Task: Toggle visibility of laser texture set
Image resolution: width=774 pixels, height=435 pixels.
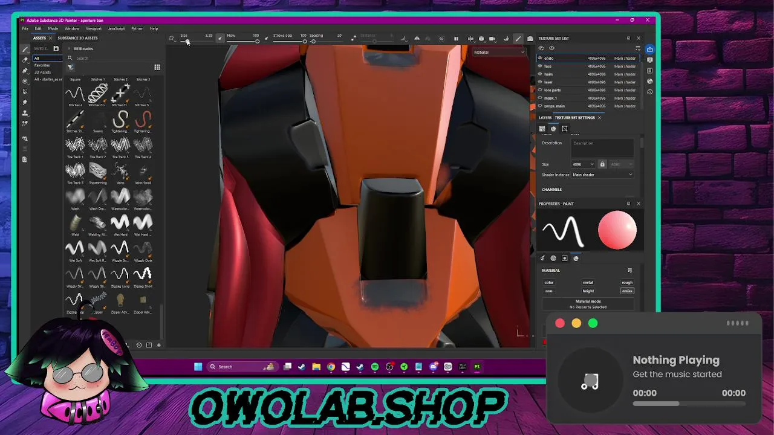Action: [x=540, y=82]
